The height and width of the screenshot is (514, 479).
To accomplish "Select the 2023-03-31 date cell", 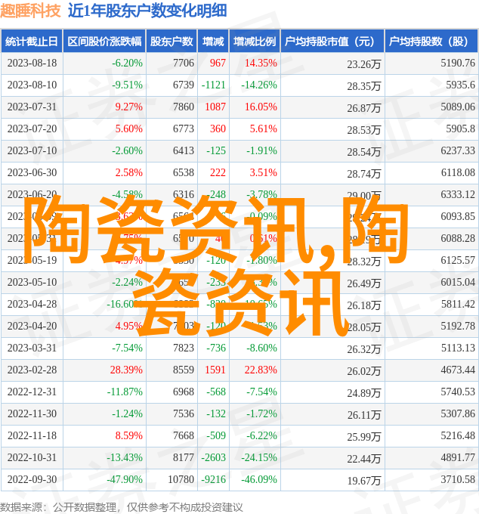I will (x=32, y=348).
